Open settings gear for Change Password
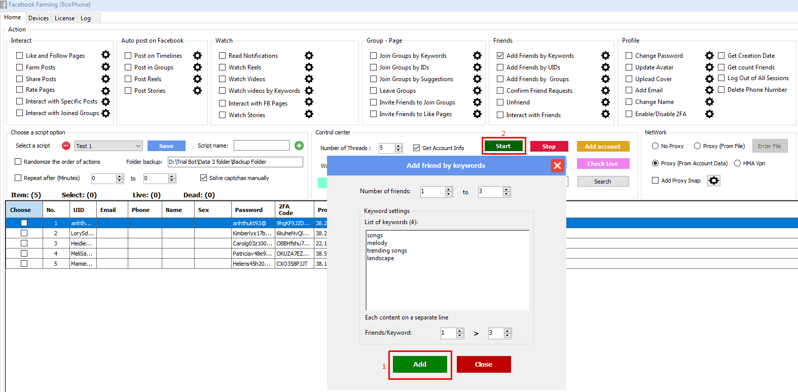 pyautogui.click(x=709, y=55)
